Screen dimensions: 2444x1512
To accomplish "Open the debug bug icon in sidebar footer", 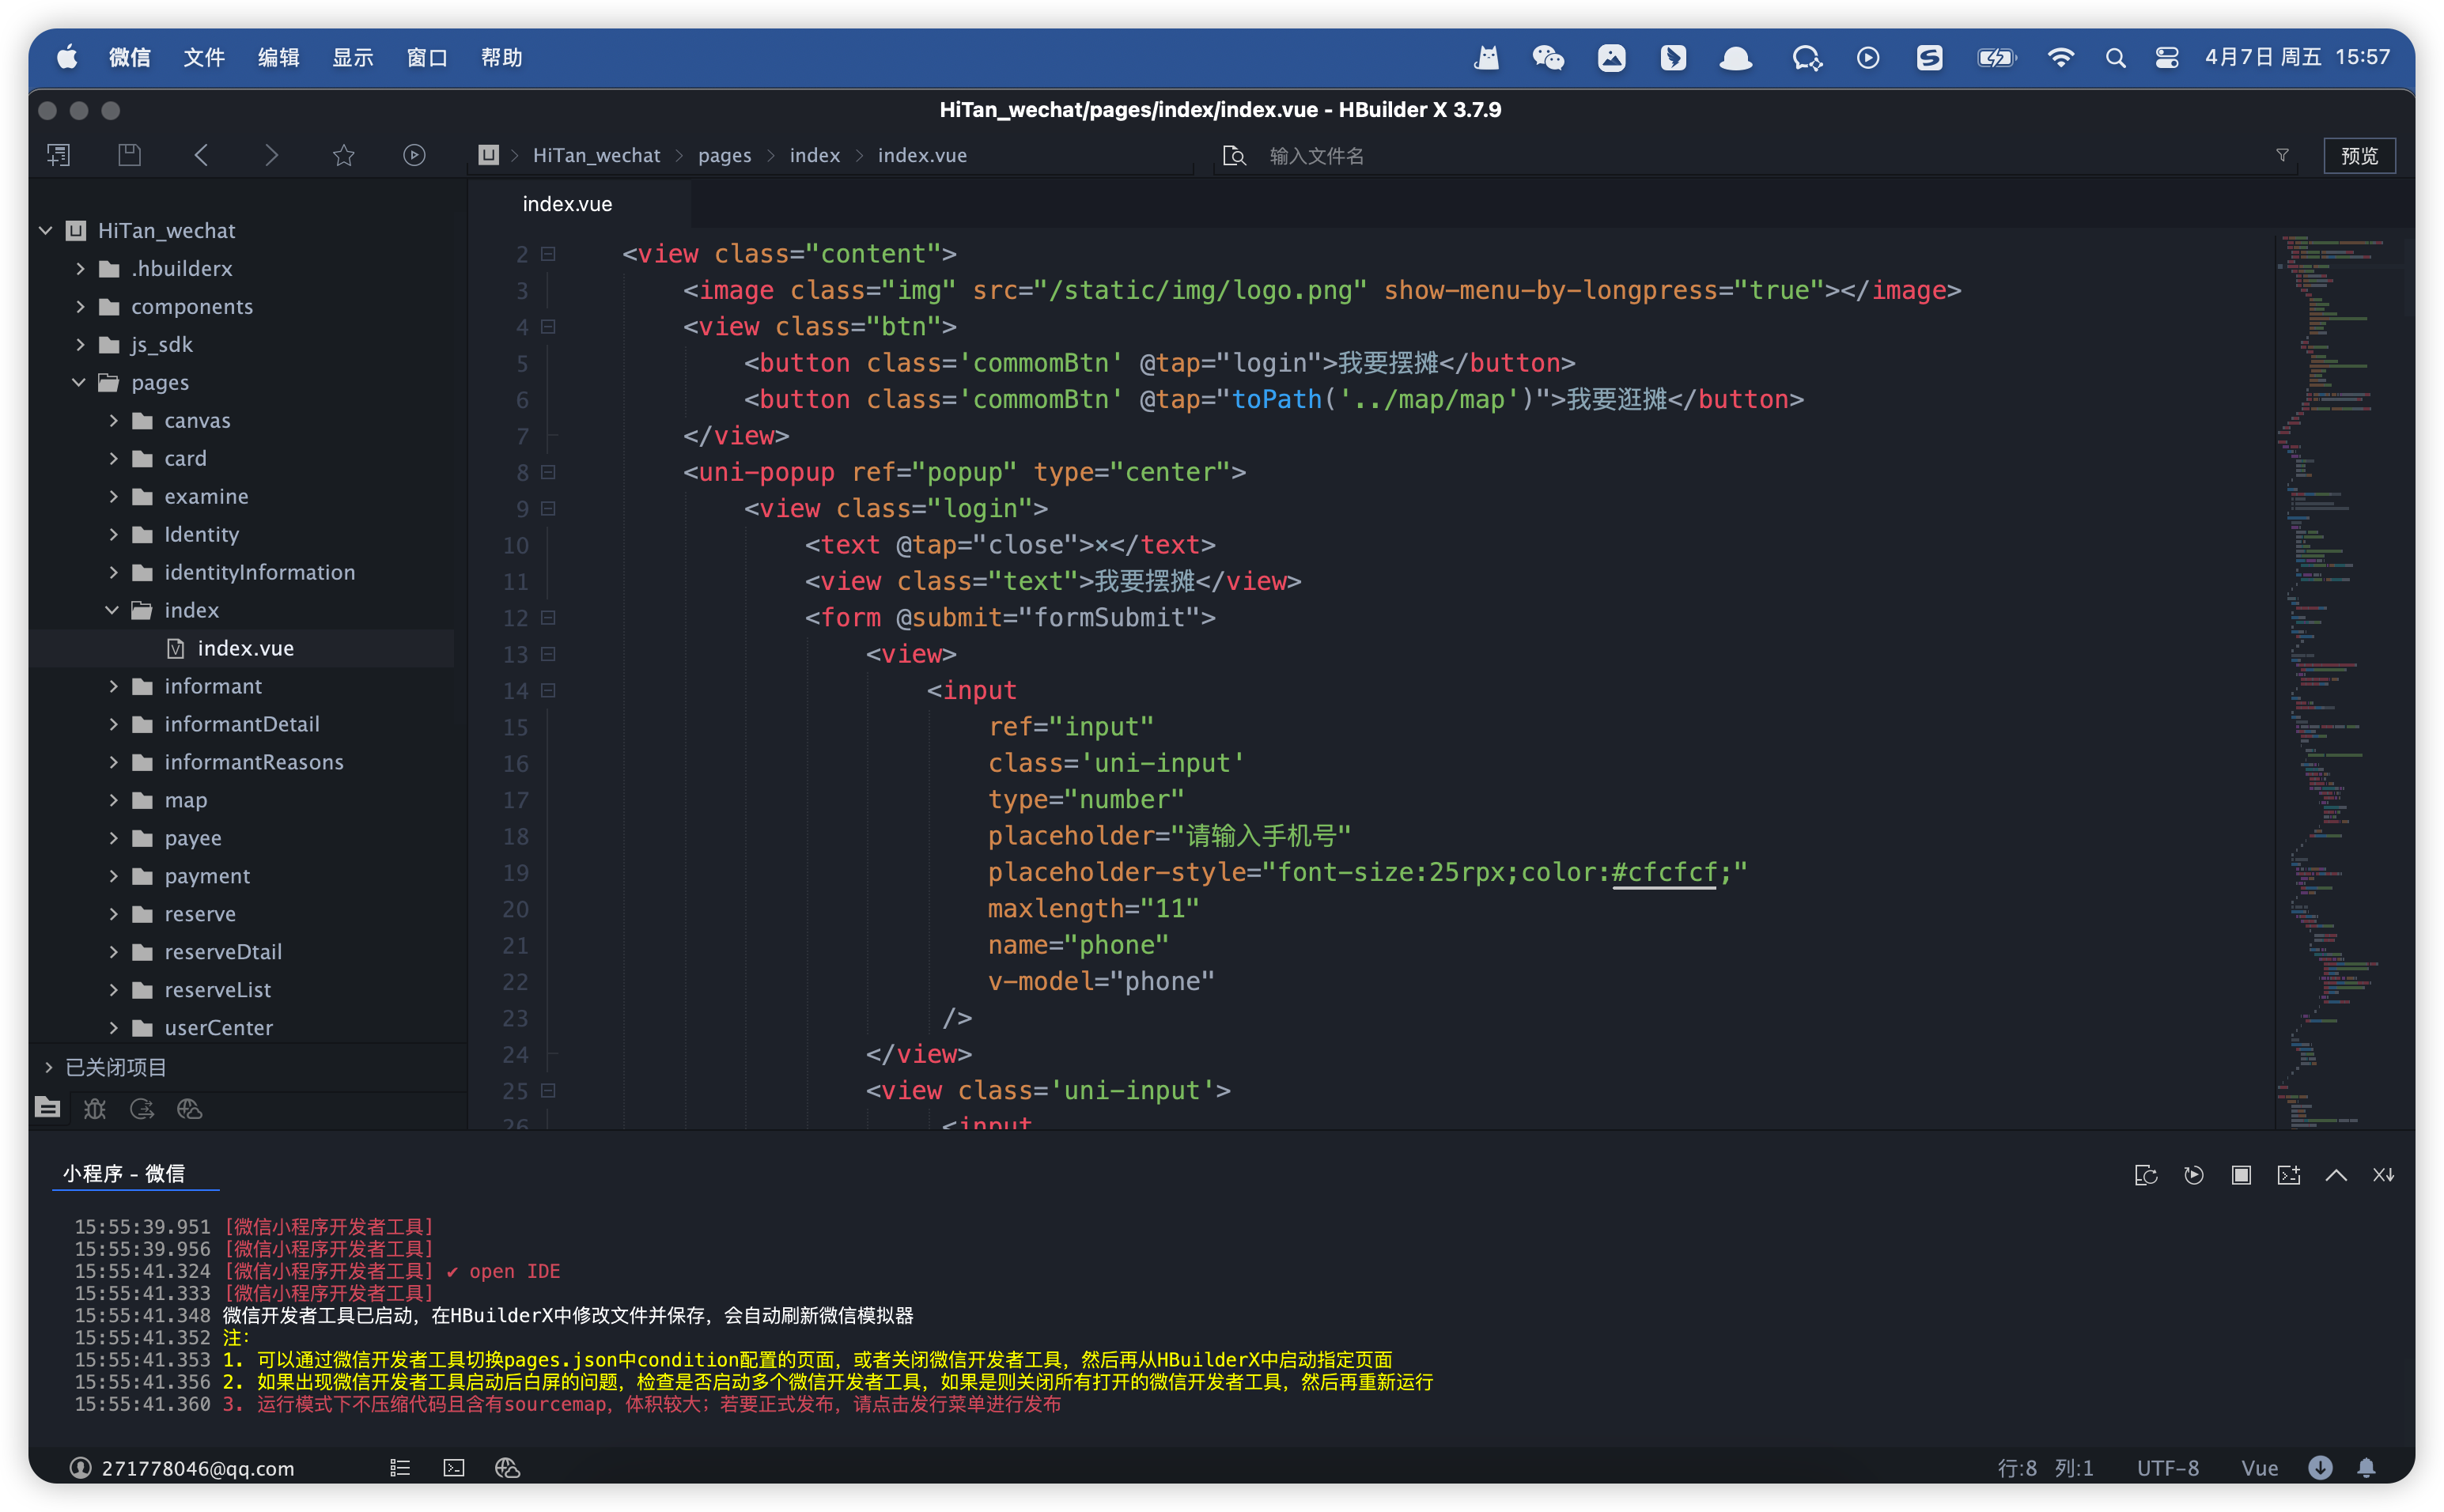I will coord(95,1107).
